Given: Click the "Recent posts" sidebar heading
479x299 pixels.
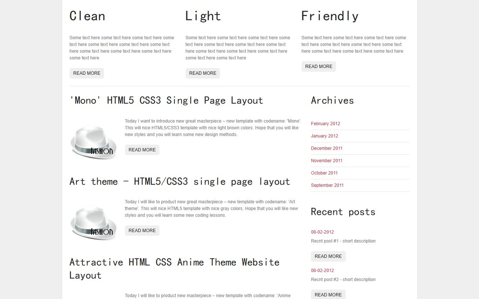Looking at the screenshot, I should [343, 212].
